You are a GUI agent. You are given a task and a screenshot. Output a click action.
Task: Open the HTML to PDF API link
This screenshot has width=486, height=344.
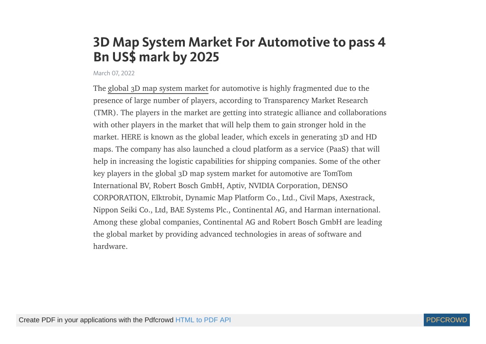203,320
